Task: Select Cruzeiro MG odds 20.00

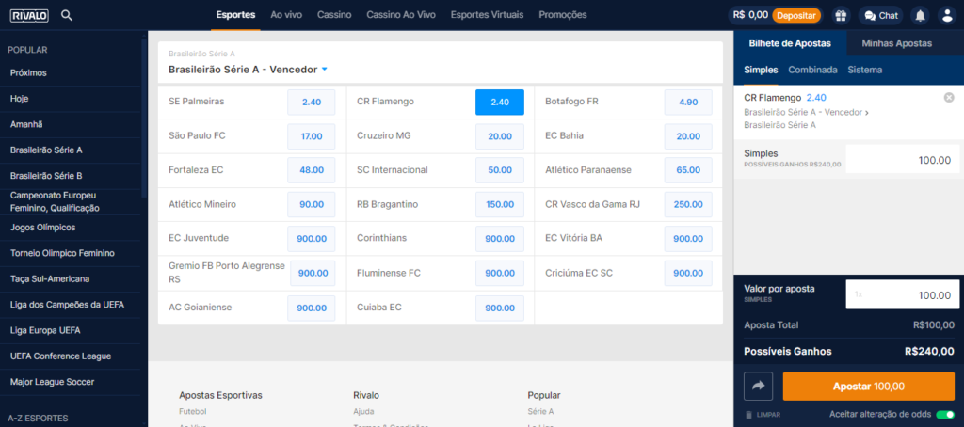Action: (x=500, y=136)
